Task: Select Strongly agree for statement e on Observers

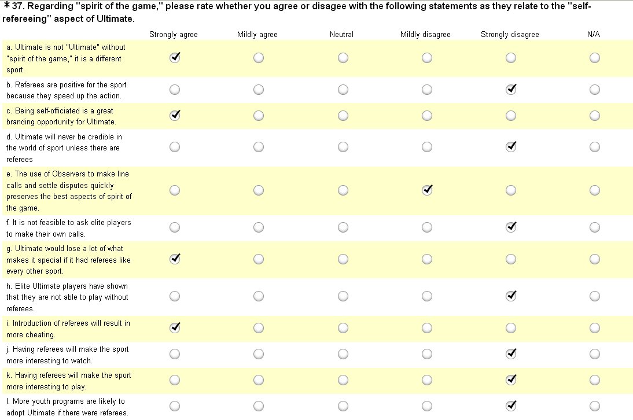Action: pos(174,190)
